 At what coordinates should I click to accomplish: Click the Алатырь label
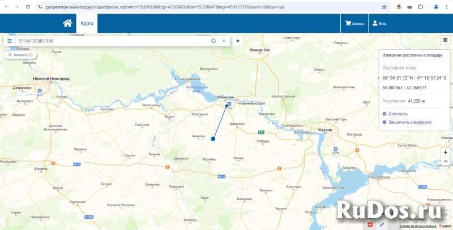point(190,220)
